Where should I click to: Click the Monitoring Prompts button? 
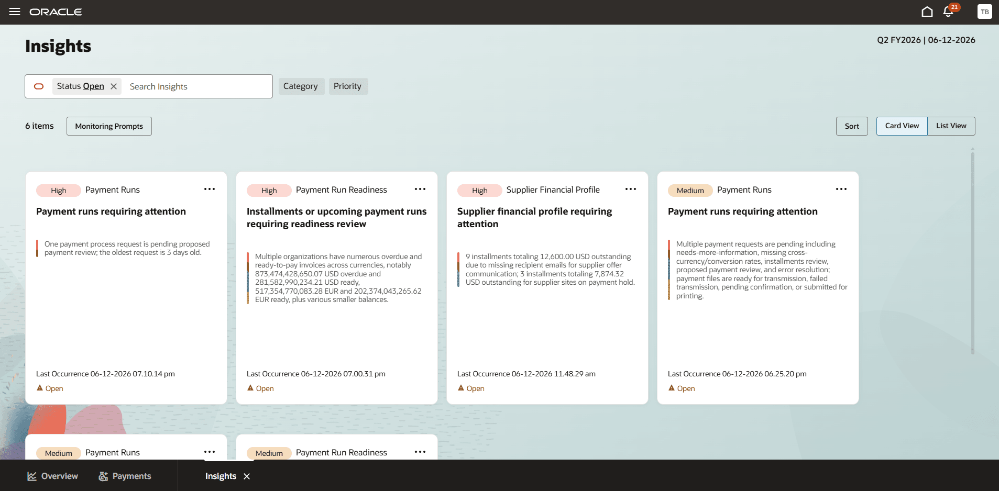tap(109, 126)
